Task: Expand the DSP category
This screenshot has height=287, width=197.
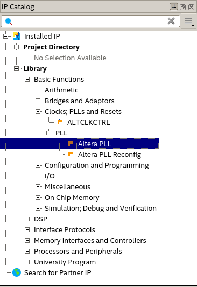Action: pos(27,219)
